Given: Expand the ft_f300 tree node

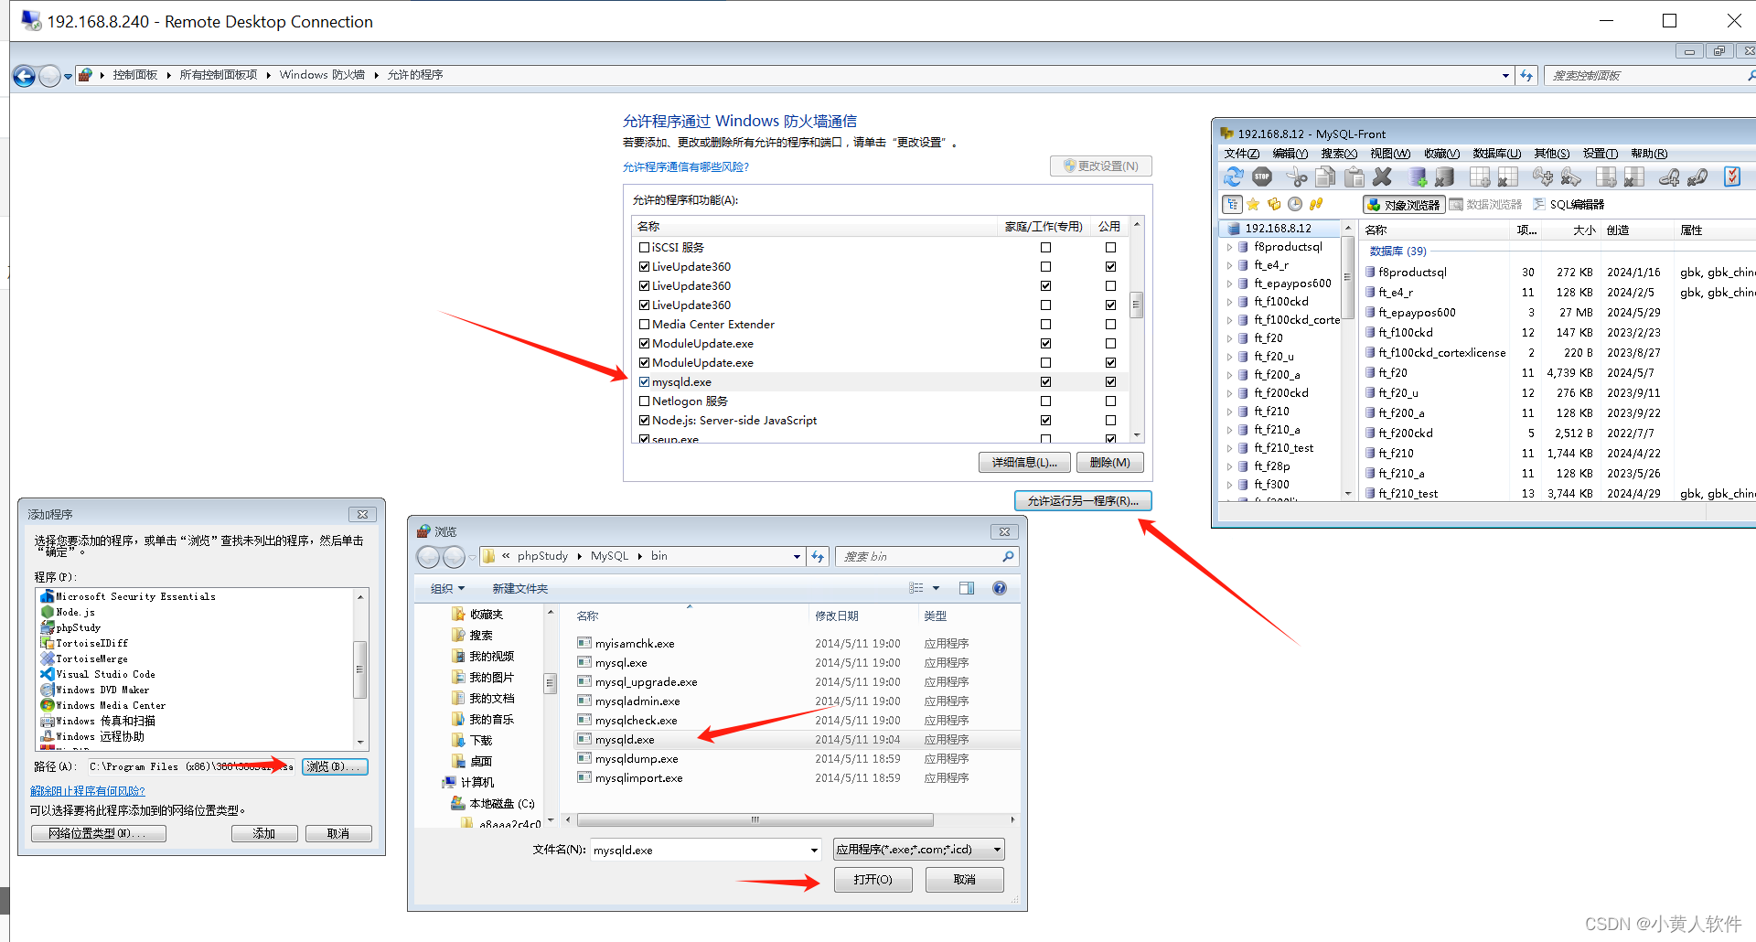Looking at the screenshot, I should [x=1229, y=485].
